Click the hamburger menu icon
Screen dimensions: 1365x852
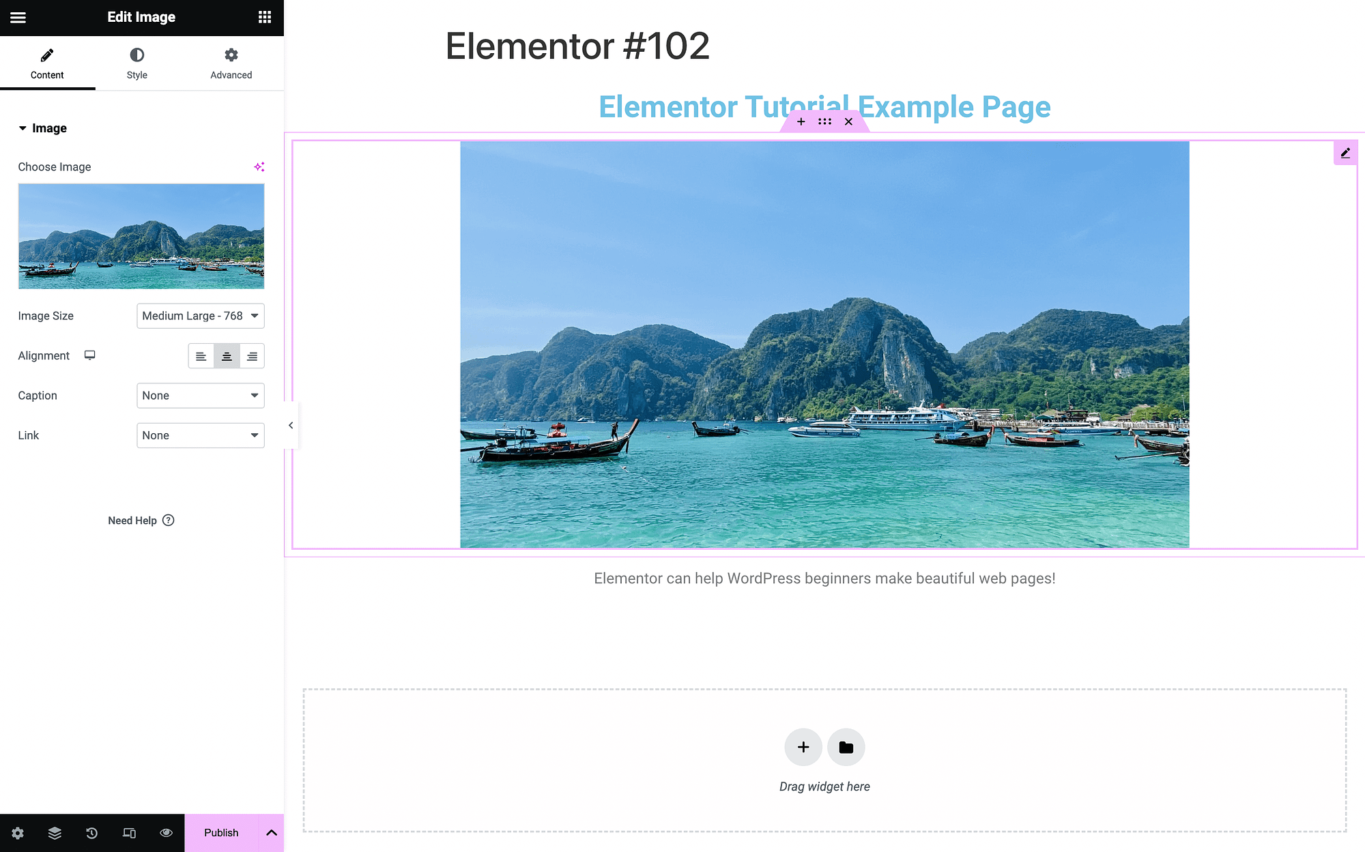18,16
